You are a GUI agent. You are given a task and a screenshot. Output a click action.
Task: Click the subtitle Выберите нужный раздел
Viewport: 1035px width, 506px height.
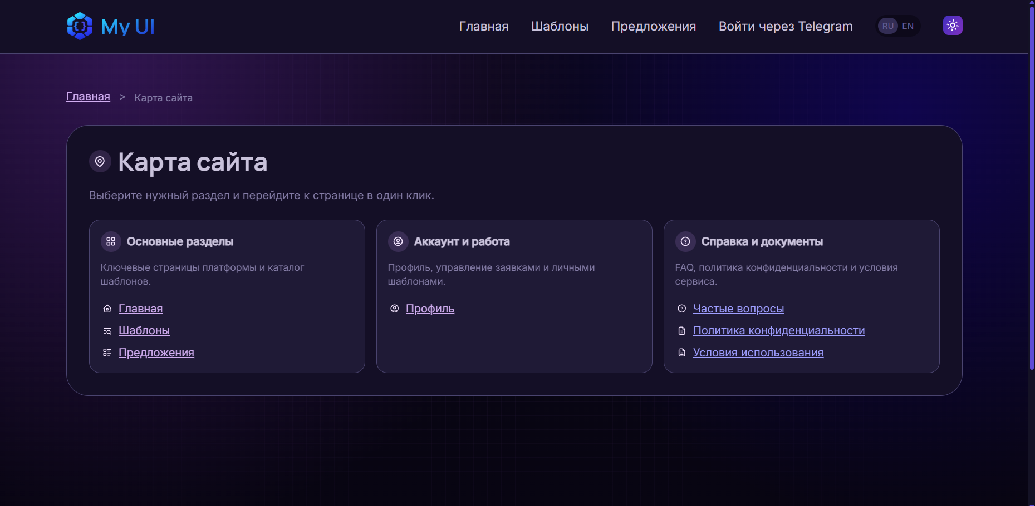tap(262, 195)
